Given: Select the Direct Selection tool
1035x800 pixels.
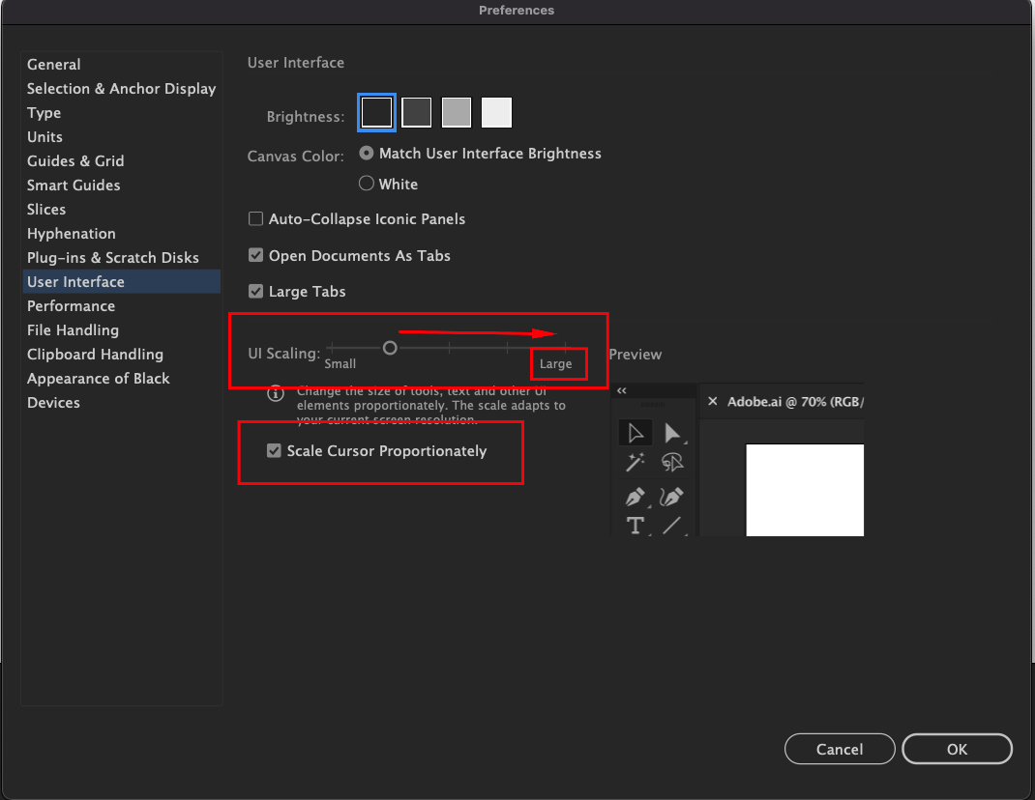Looking at the screenshot, I should click(674, 432).
